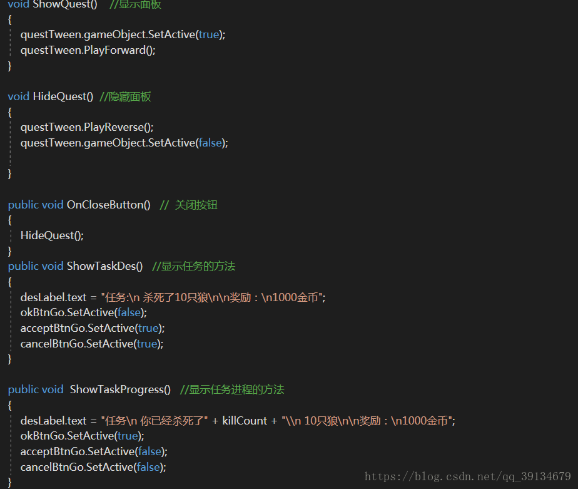Click the ShowQuest method name

click(65, 4)
